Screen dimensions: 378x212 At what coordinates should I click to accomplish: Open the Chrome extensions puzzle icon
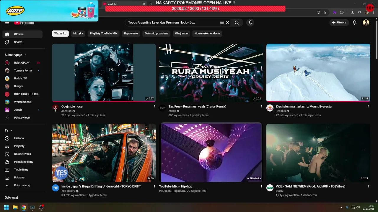click(x=342, y=12)
